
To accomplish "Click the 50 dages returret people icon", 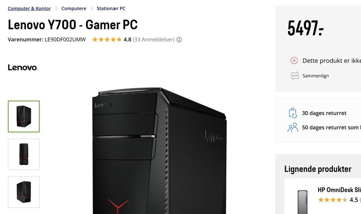I will tap(293, 127).
